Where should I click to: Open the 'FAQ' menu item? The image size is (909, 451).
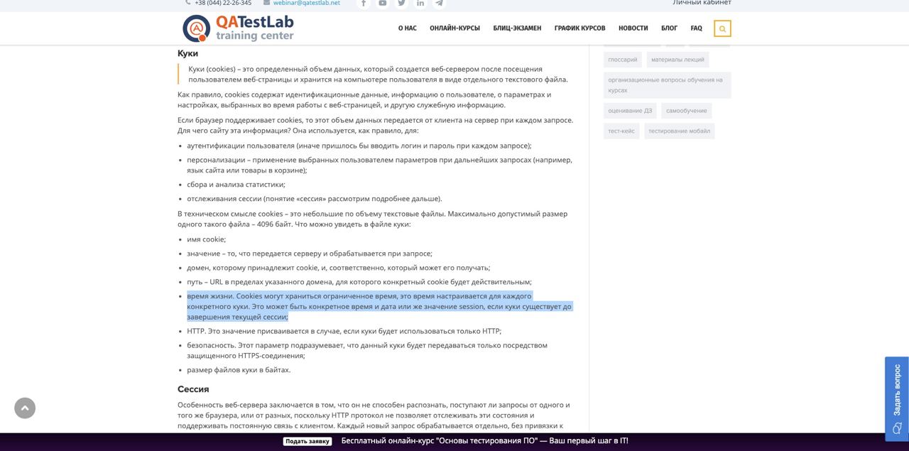[696, 28]
